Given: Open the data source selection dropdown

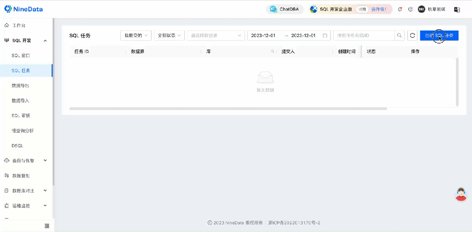Looking at the screenshot, I should tap(216, 35).
